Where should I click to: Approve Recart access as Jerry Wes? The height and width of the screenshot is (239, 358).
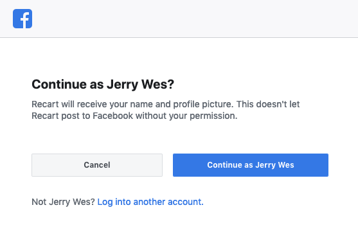point(251,165)
